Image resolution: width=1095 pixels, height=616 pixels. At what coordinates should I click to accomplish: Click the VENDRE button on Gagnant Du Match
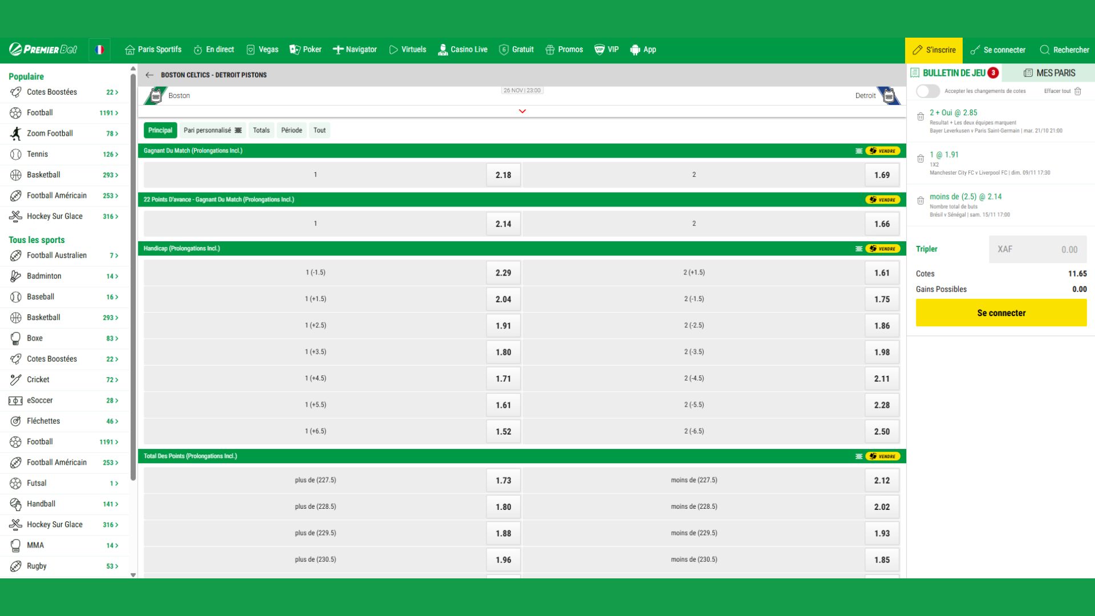(883, 151)
